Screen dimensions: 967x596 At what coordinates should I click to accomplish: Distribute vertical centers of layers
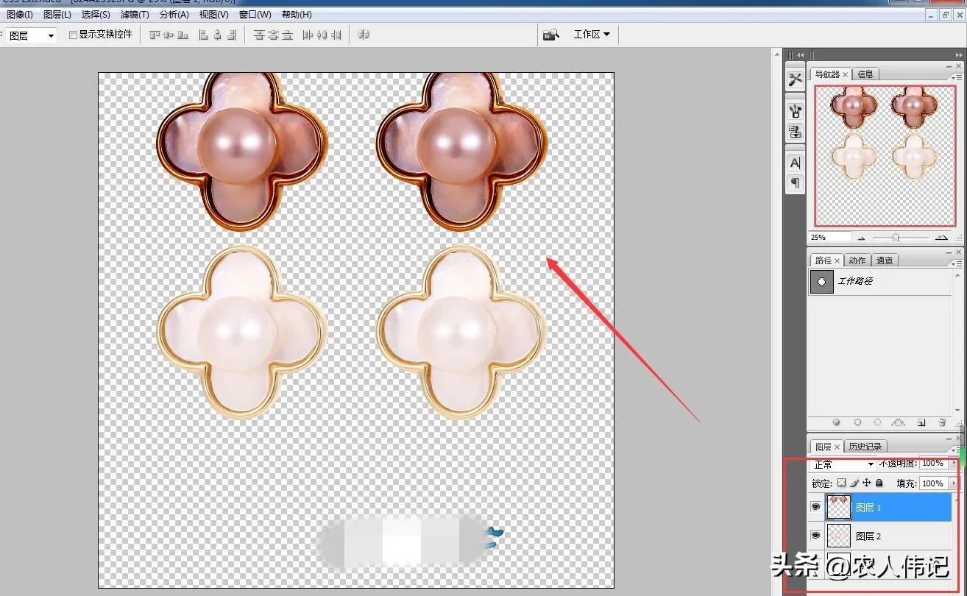click(273, 35)
